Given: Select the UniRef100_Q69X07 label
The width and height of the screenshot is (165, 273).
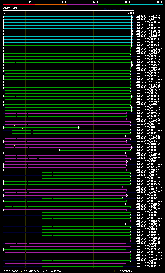Looking at the screenshot, I should [x=148, y=68].
